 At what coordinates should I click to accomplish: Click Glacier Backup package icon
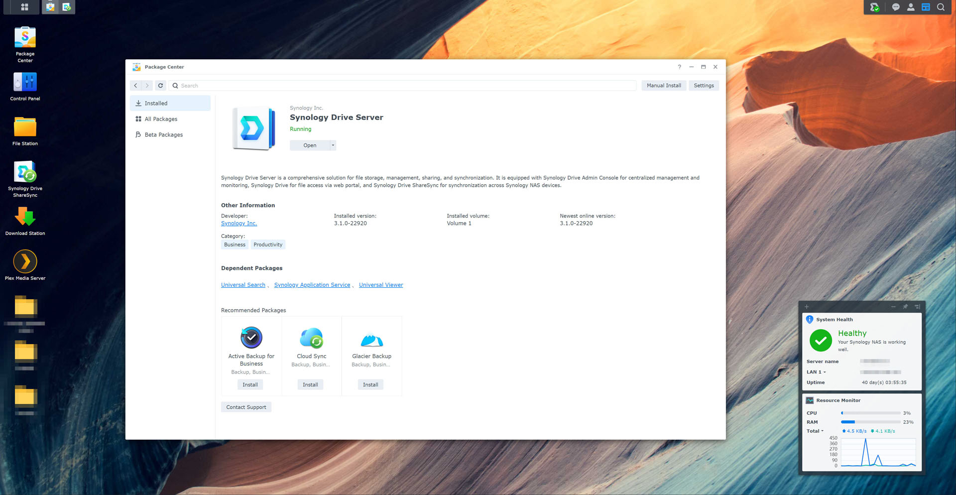click(371, 340)
